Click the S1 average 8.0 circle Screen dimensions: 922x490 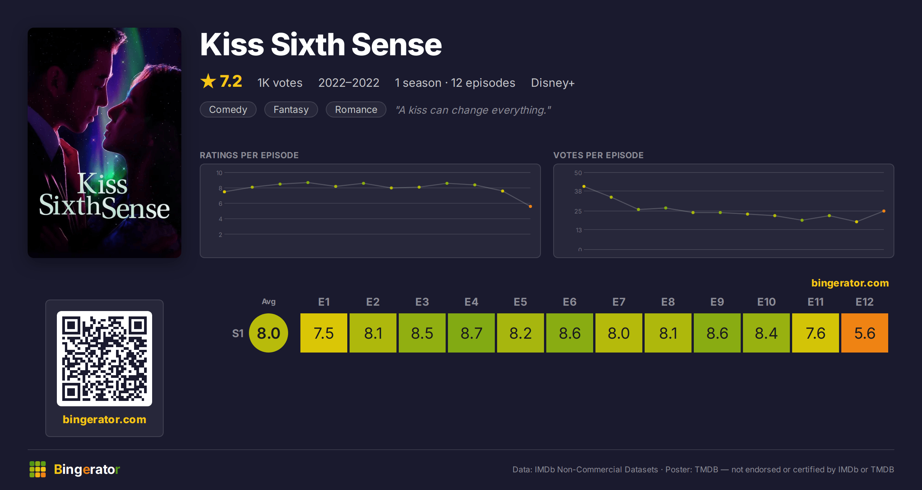pyautogui.click(x=269, y=333)
